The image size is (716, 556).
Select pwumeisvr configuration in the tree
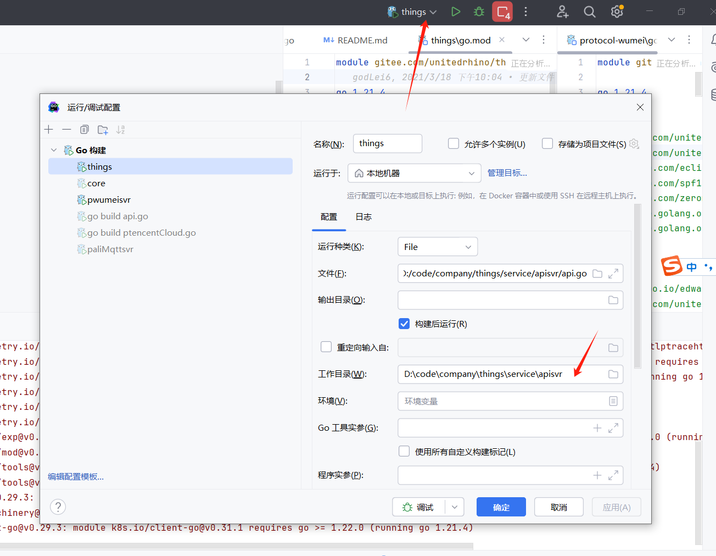[x=109, y=200]
